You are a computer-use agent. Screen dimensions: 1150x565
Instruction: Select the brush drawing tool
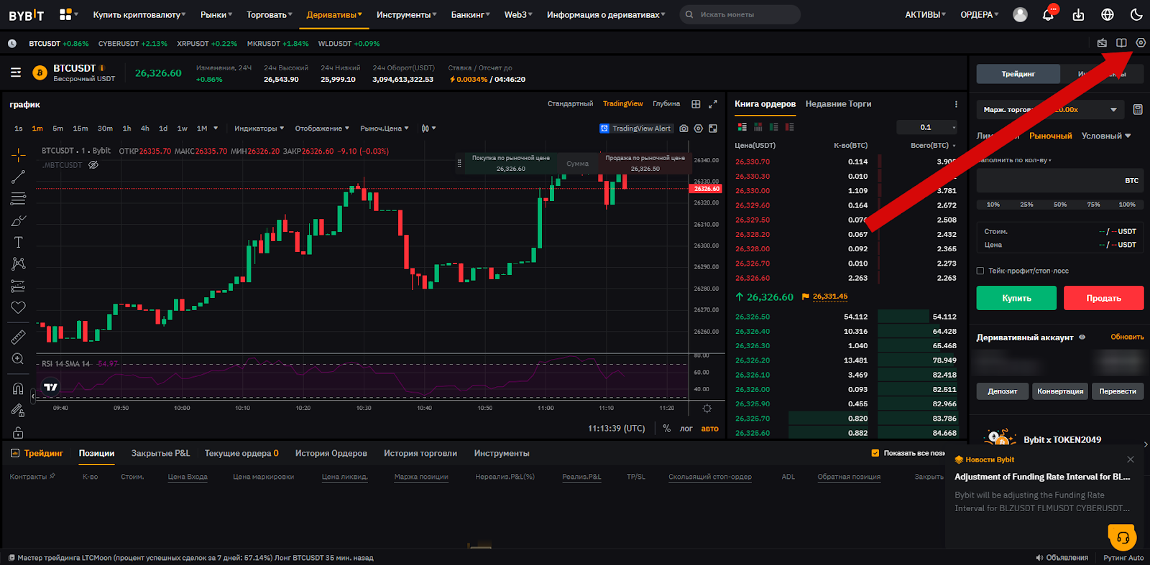tap(19, 220)
